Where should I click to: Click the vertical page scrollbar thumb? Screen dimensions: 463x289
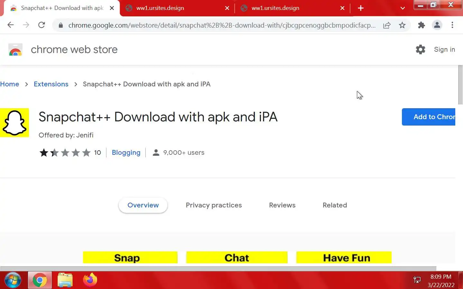point(460,85)
